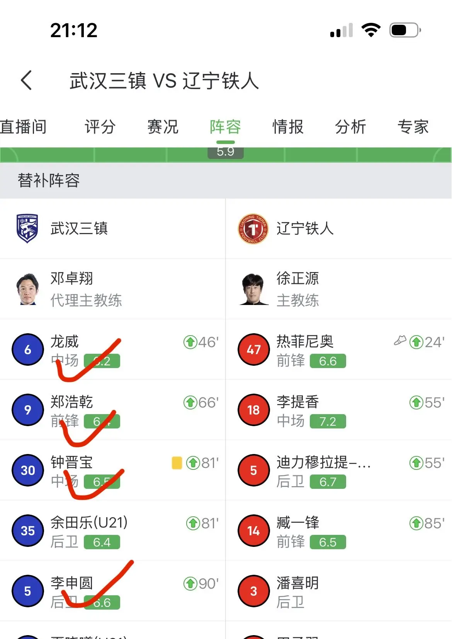This screenshot has width=452, height=639.
Task: Tap the back arrow icon
Action: tap(26, 81)
